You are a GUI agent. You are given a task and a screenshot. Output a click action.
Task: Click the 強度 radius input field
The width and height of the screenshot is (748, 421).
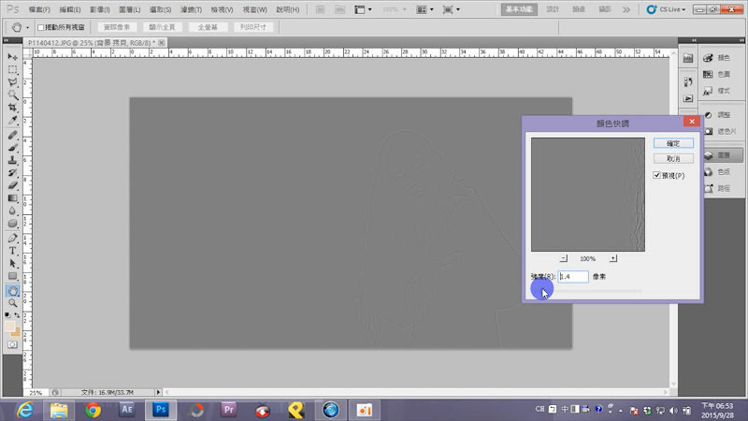click(572, 277)
